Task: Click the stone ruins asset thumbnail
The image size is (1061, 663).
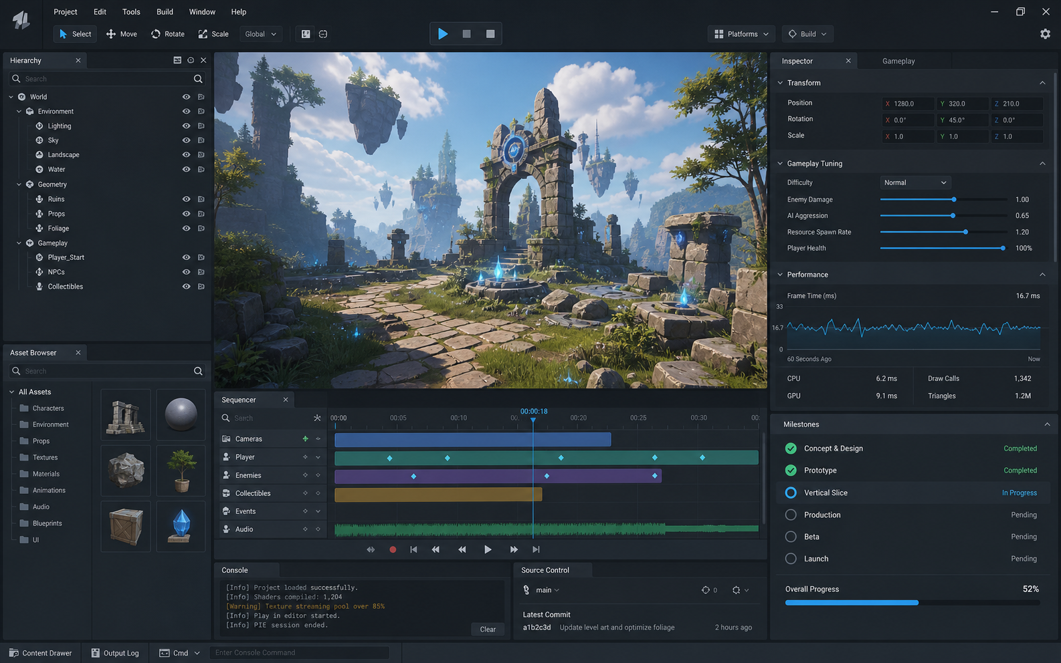Action: pyautogui.click(x=126, y=414)
